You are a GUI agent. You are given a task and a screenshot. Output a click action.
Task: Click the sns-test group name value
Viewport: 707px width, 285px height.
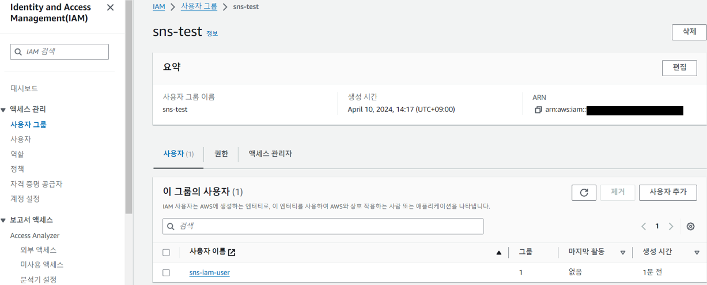(175, 109)
